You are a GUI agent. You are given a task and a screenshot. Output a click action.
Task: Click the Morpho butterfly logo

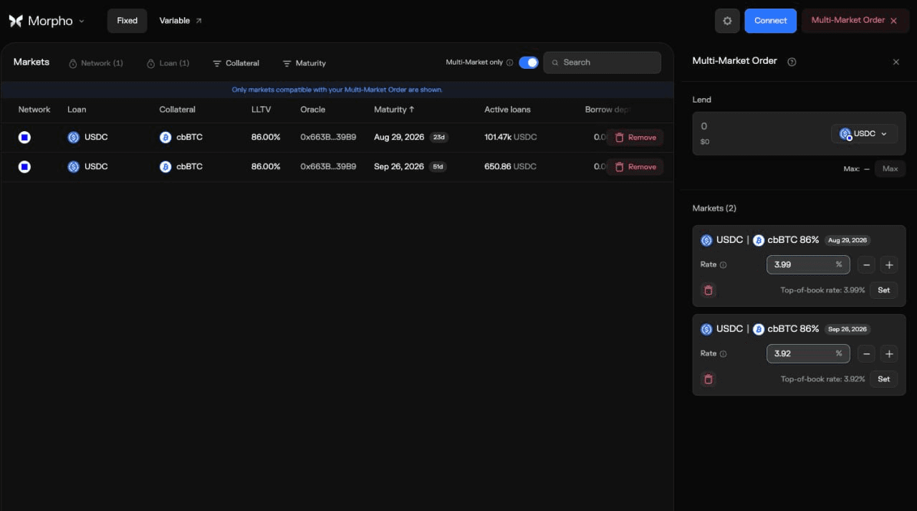click(16, 21)
